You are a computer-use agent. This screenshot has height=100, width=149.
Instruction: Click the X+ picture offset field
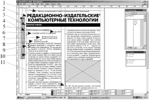pos(111,91)
